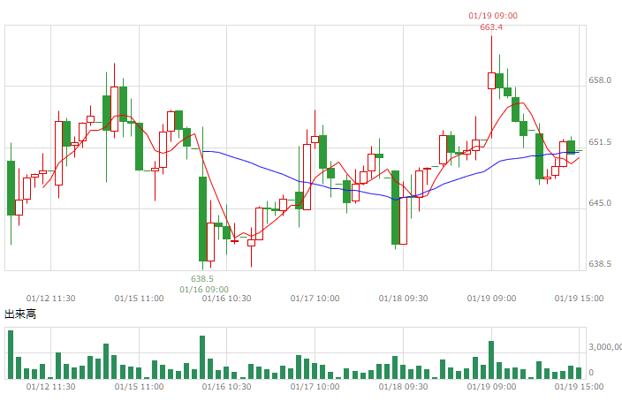Click the red high-price label 663.4

tap(491, 27)
